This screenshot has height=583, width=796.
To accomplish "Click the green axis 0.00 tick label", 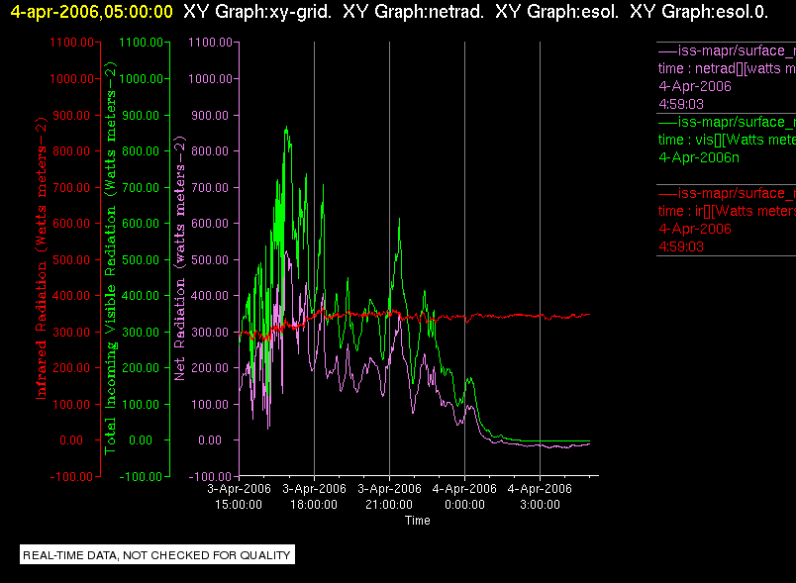I will [141, 440].
